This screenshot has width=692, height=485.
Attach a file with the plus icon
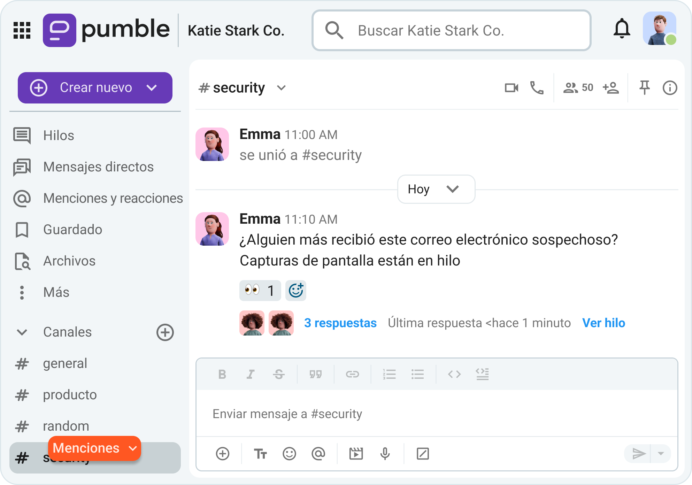pos(223,454)
